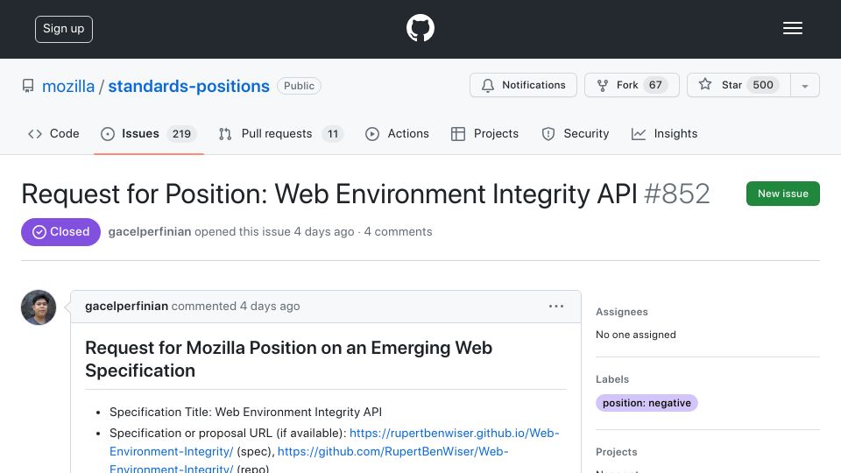Open the hamburger navigation menu

tap(792, 28)
